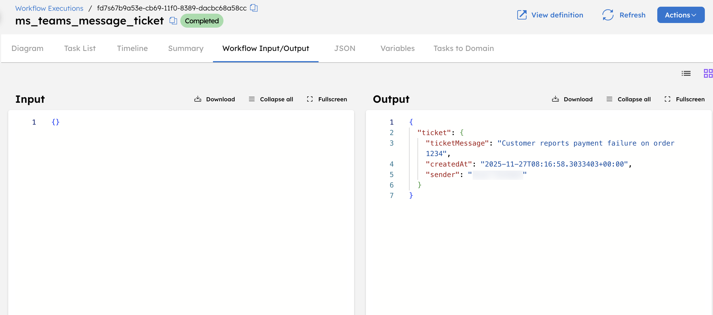Open the Input panel in fullscreen
Viewport: 713px width, 315px height.
326,99
